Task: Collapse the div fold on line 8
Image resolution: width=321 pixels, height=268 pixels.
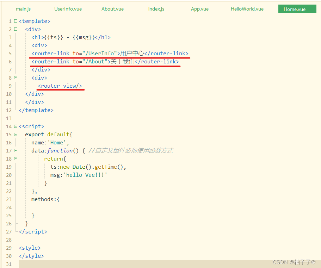Action: [x=16, y=78]
